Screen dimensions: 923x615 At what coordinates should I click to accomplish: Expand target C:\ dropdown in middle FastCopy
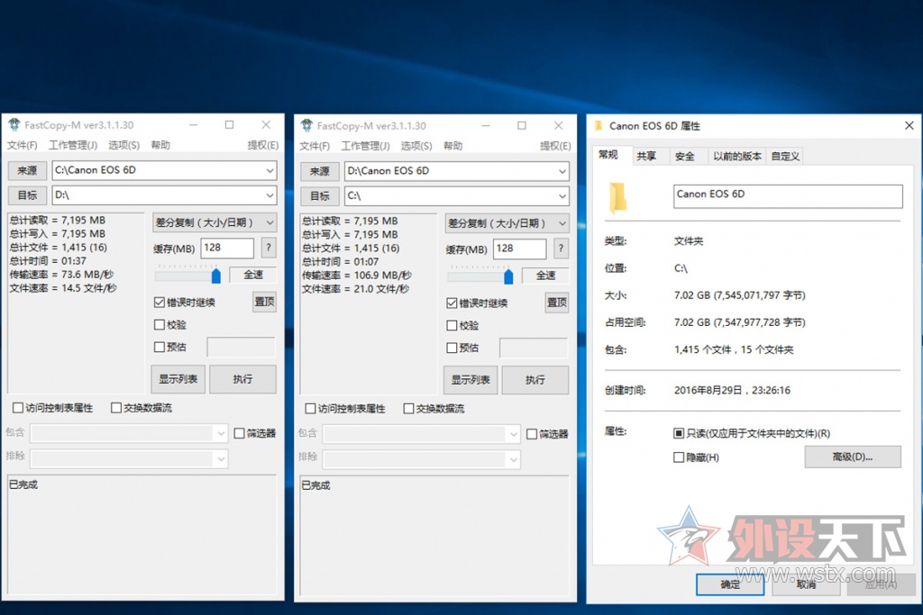coord(562,195)
